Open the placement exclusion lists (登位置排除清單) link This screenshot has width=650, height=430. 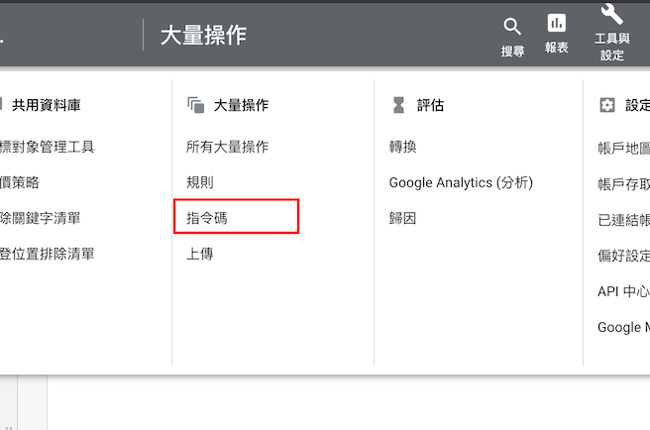pos(47,254)
